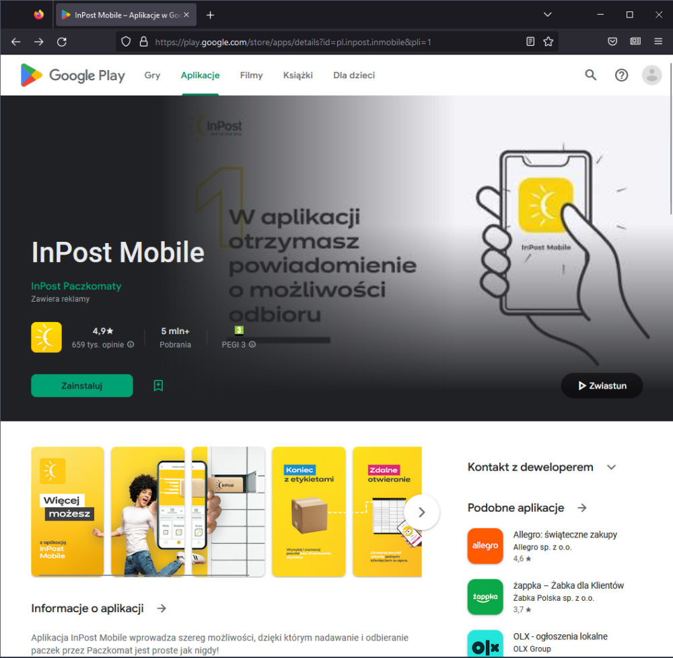Toggle reader view in address bar
Viewport: 673px width, 658px height.
(x=530, y=42)
